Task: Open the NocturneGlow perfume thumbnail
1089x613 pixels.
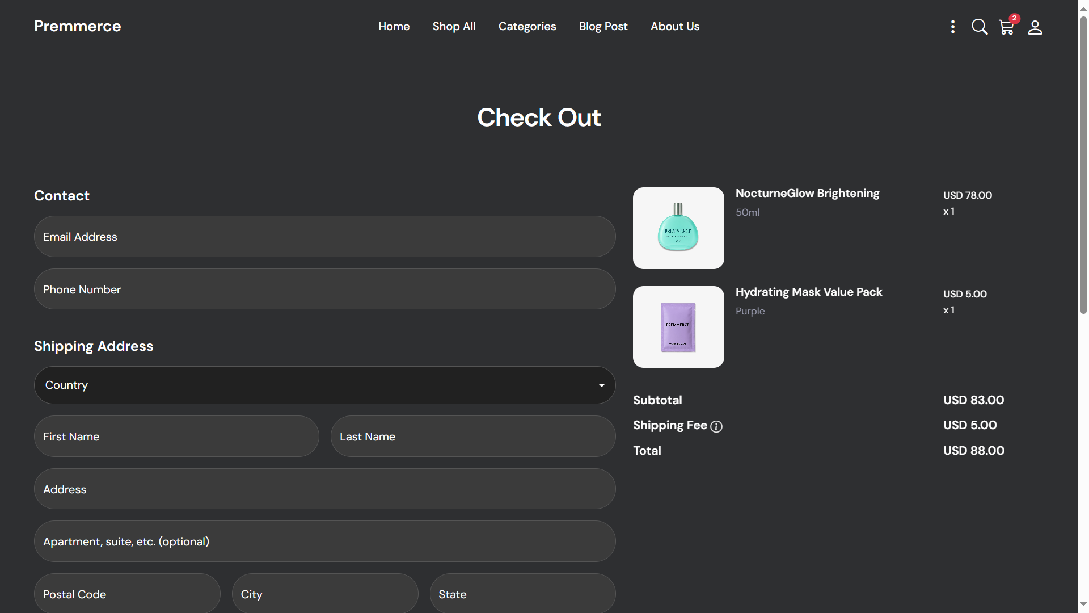Action: click(x=678, y=228)
